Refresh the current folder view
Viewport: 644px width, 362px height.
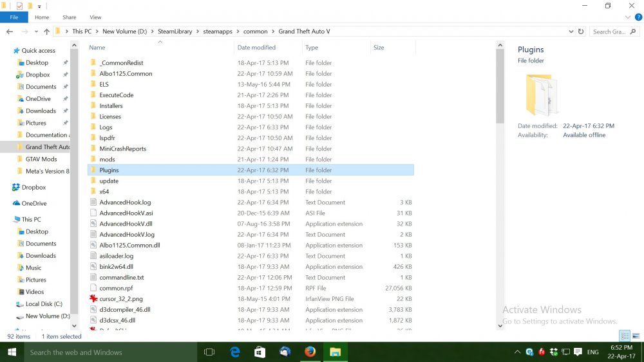pos(581,32)
